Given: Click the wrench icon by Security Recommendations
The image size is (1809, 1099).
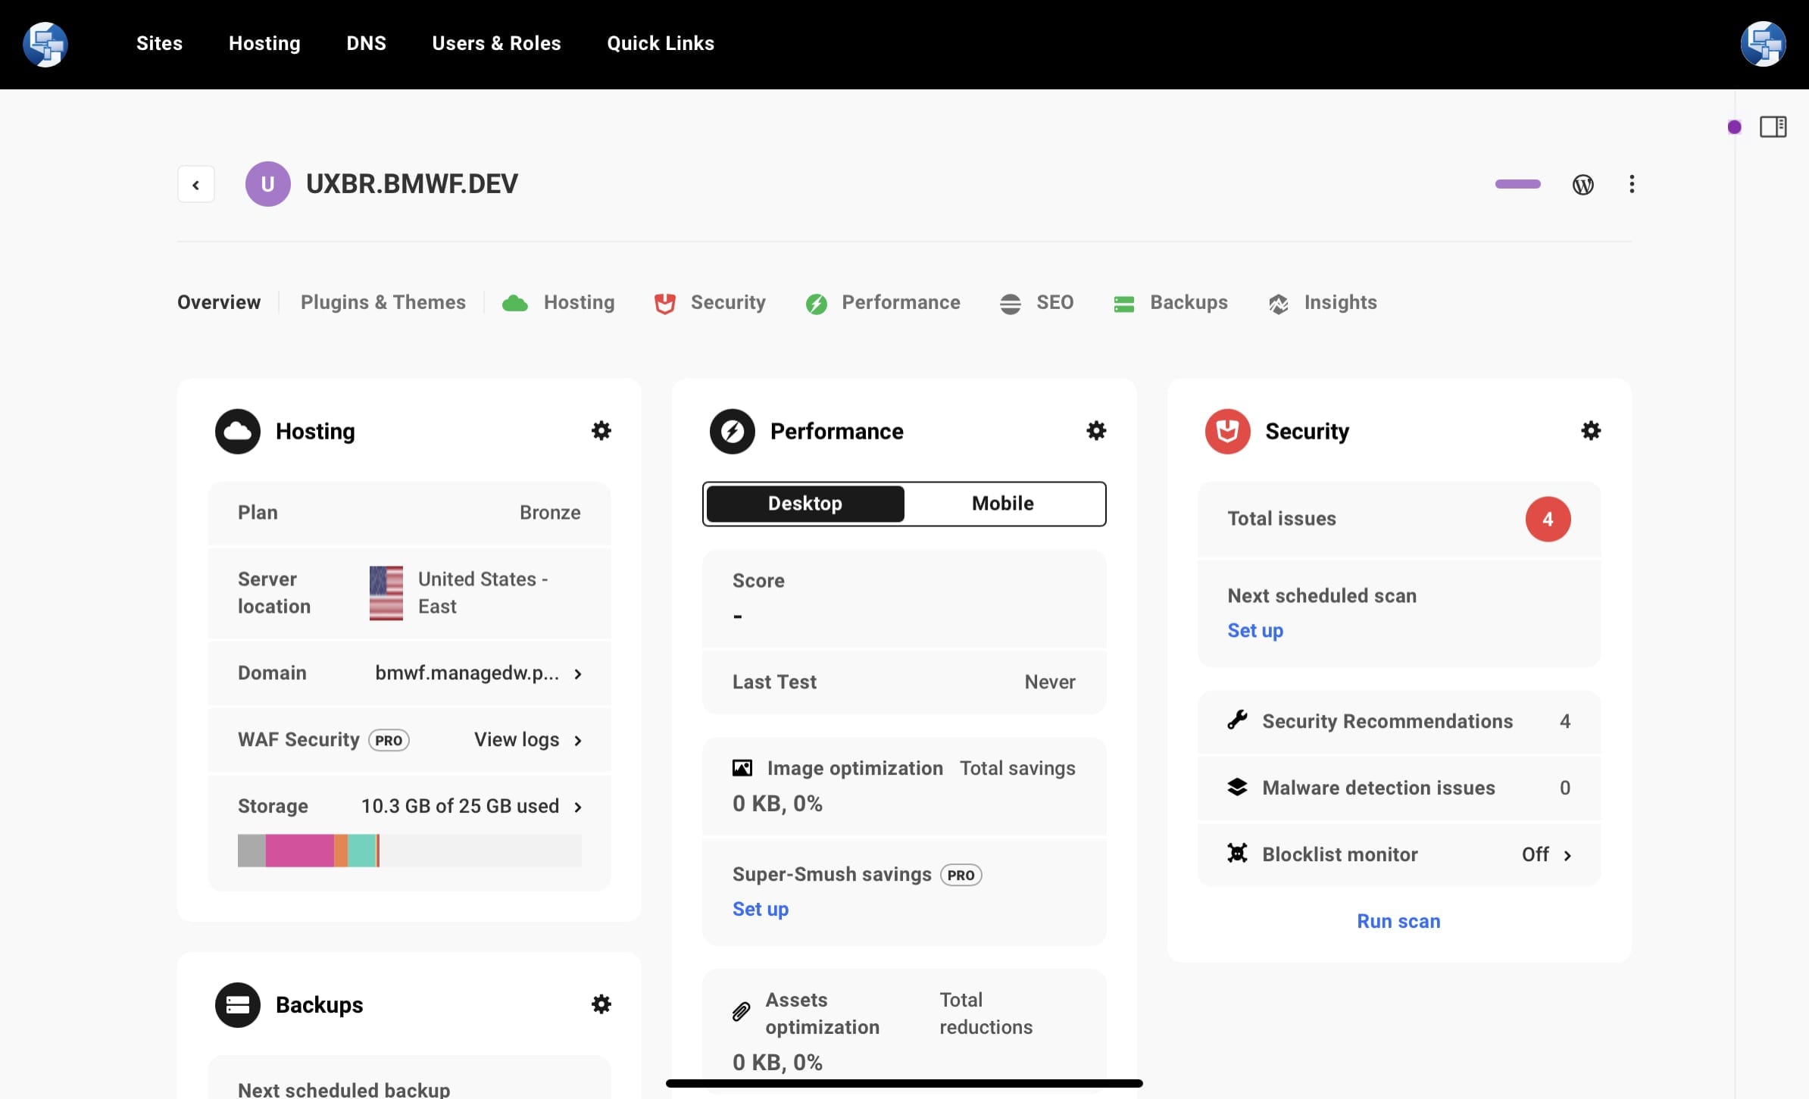Looking at the screenshot, I should tap(1237, 720).
